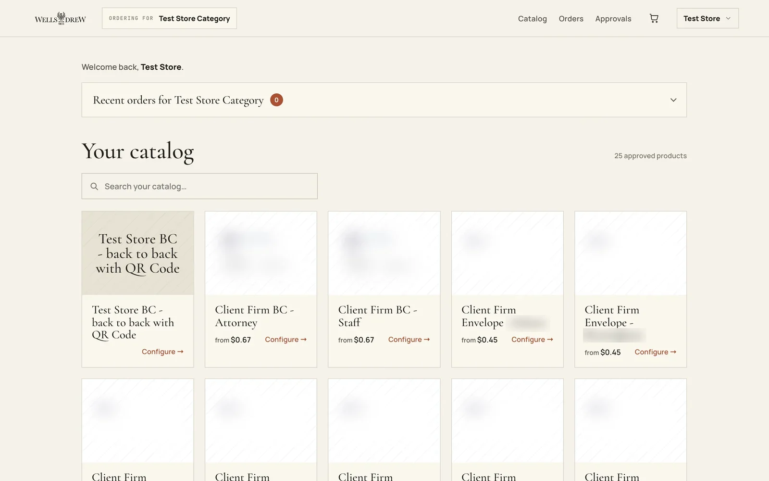Configure Client Firm BC - Attorney

point(285,340)
